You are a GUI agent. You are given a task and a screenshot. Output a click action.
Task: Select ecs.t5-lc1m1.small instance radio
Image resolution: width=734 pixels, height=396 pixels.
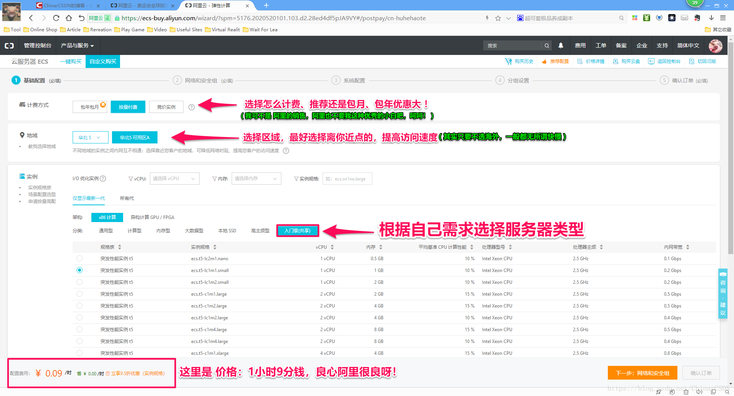click(80, 270)
